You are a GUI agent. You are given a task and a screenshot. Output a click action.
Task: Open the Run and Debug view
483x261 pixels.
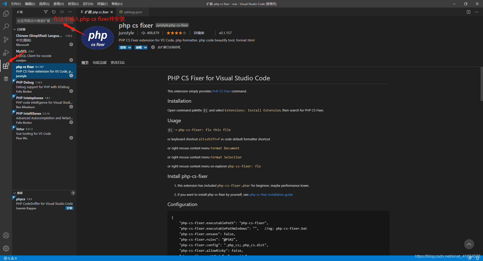pyautogui.click(x=6, y=53)
